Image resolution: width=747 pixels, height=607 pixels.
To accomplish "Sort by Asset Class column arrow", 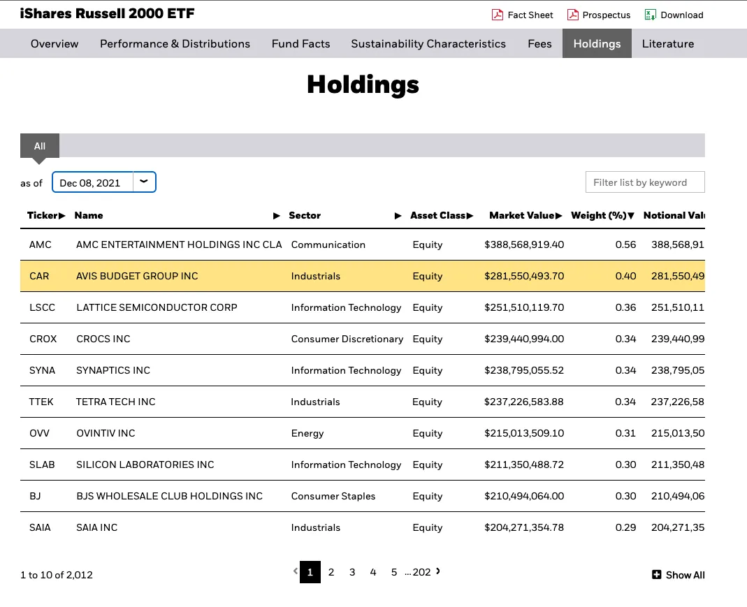I will [470, 216].
